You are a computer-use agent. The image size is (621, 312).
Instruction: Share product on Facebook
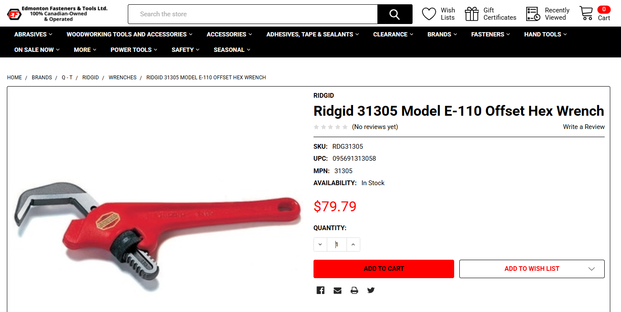click(320, 290)
